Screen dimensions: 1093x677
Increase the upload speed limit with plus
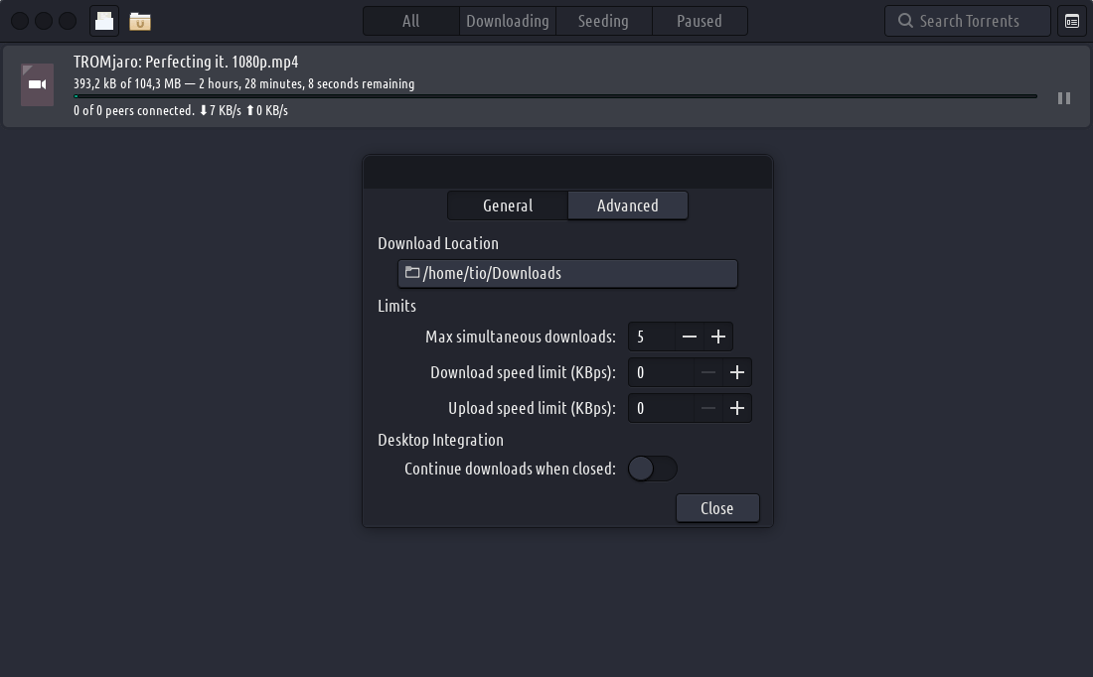pyautogui.click(x=736, y=408)
